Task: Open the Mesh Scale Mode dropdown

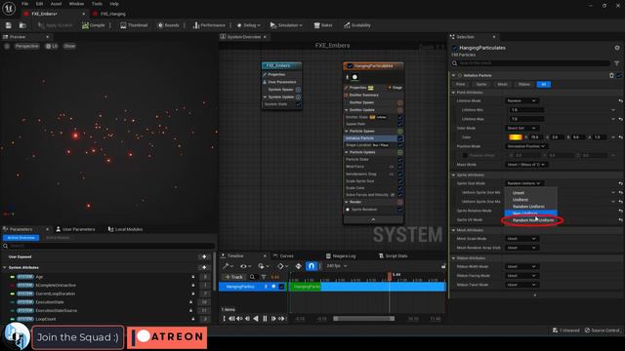Action: click(521, 238)
